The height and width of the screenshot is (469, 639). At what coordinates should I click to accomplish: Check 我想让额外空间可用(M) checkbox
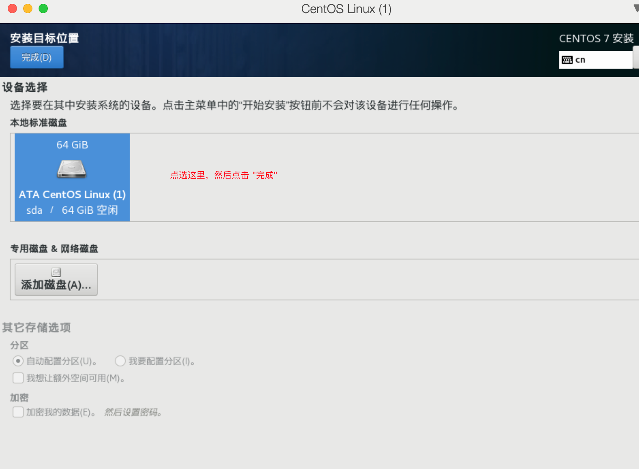pyautogui.click(x=18, y=378)
